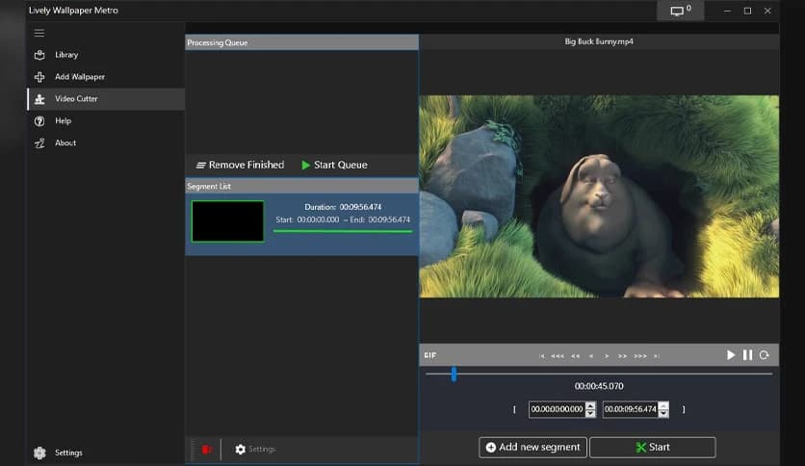Start Queue processing
805x466 pixels.
tap(334, 165)
